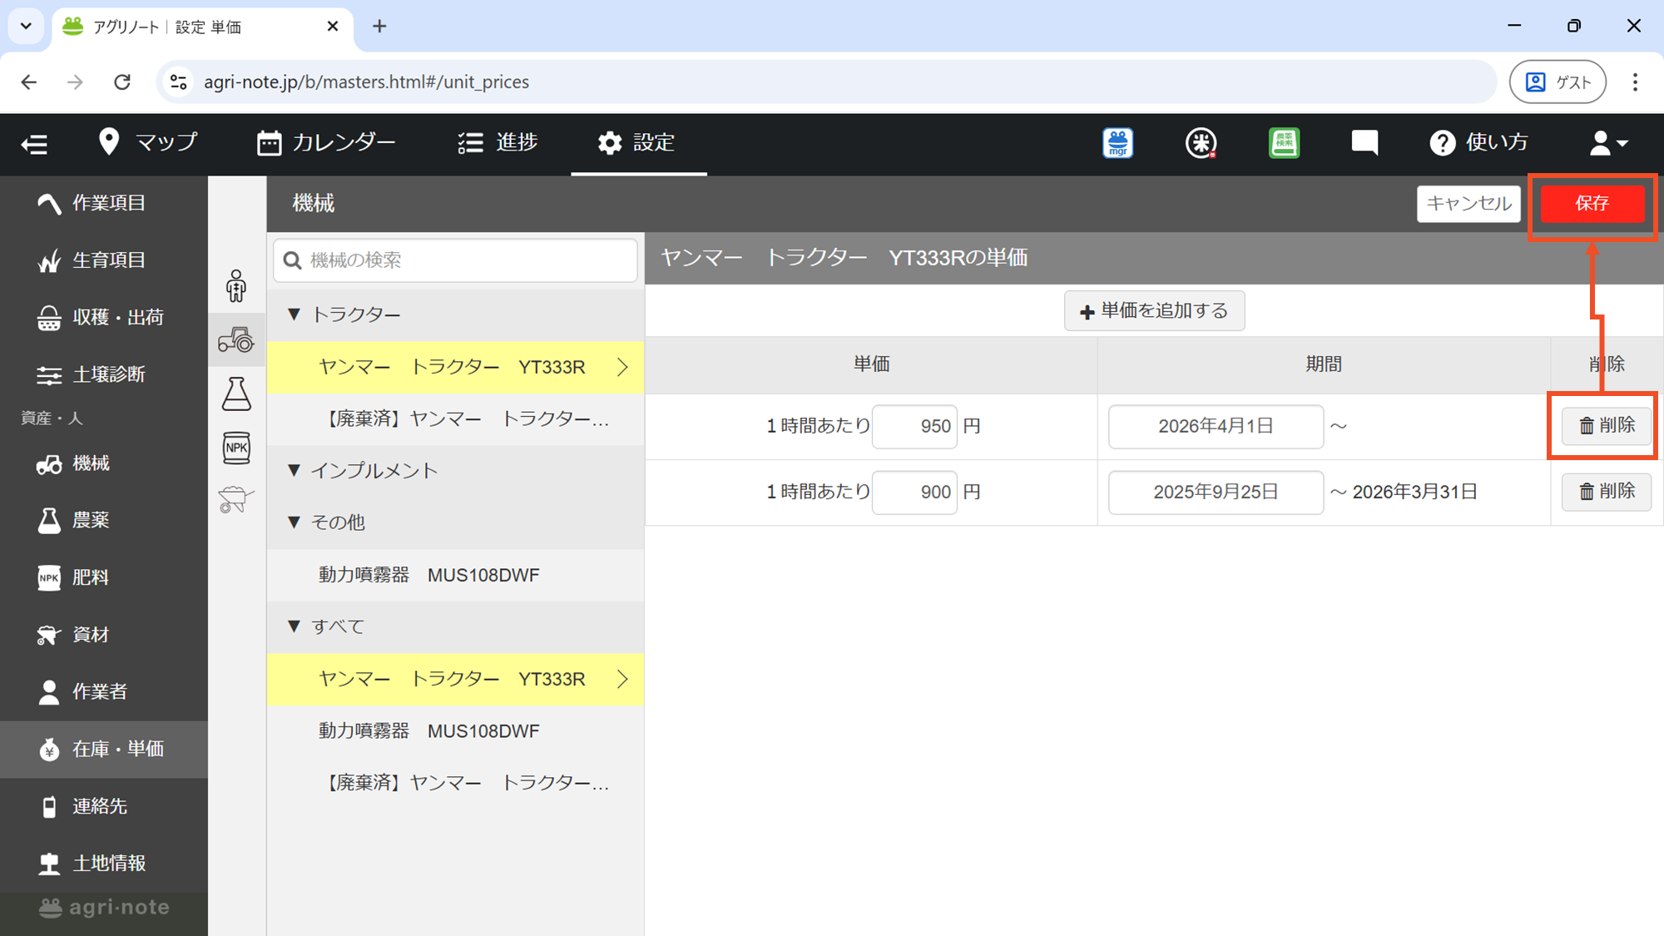Open 土壌診断 in the sidebar
1664x936 pixels.
(104, 374)
